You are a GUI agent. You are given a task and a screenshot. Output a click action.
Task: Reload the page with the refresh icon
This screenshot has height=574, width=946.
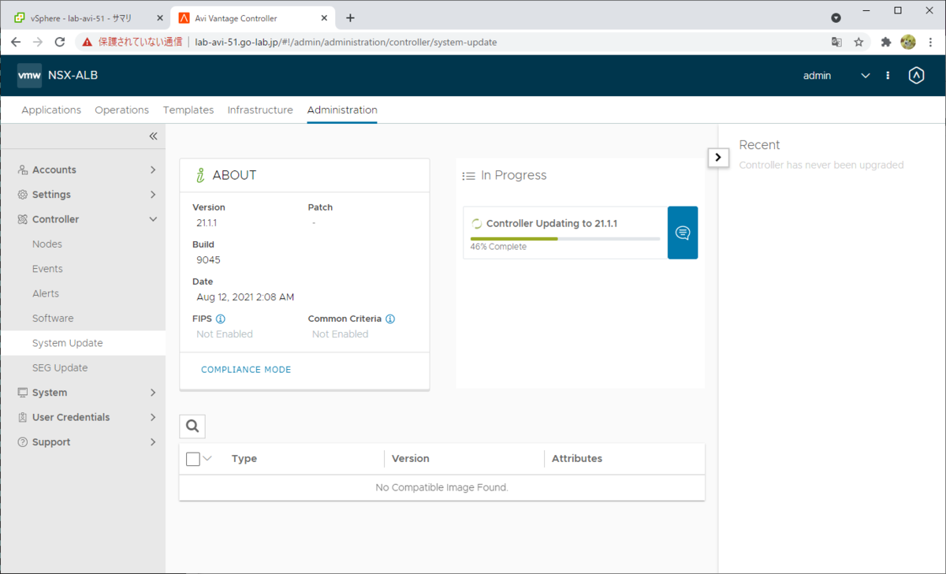click(x=60, y=42)
